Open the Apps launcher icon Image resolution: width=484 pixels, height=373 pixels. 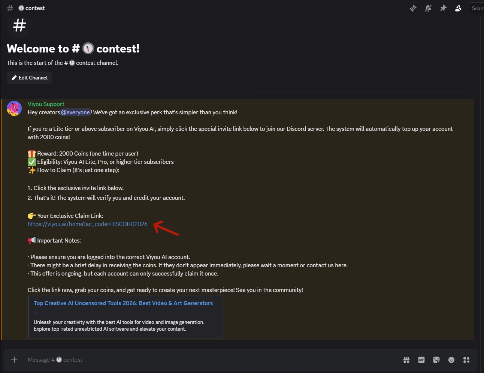[466, 360]
